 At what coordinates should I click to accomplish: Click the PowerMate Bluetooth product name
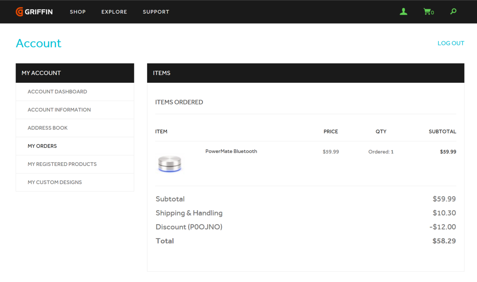[231, 151]
